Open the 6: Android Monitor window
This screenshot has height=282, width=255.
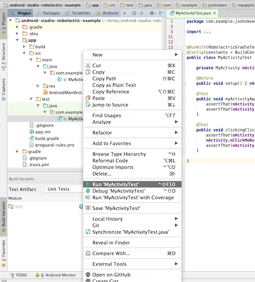coord(56,275)
